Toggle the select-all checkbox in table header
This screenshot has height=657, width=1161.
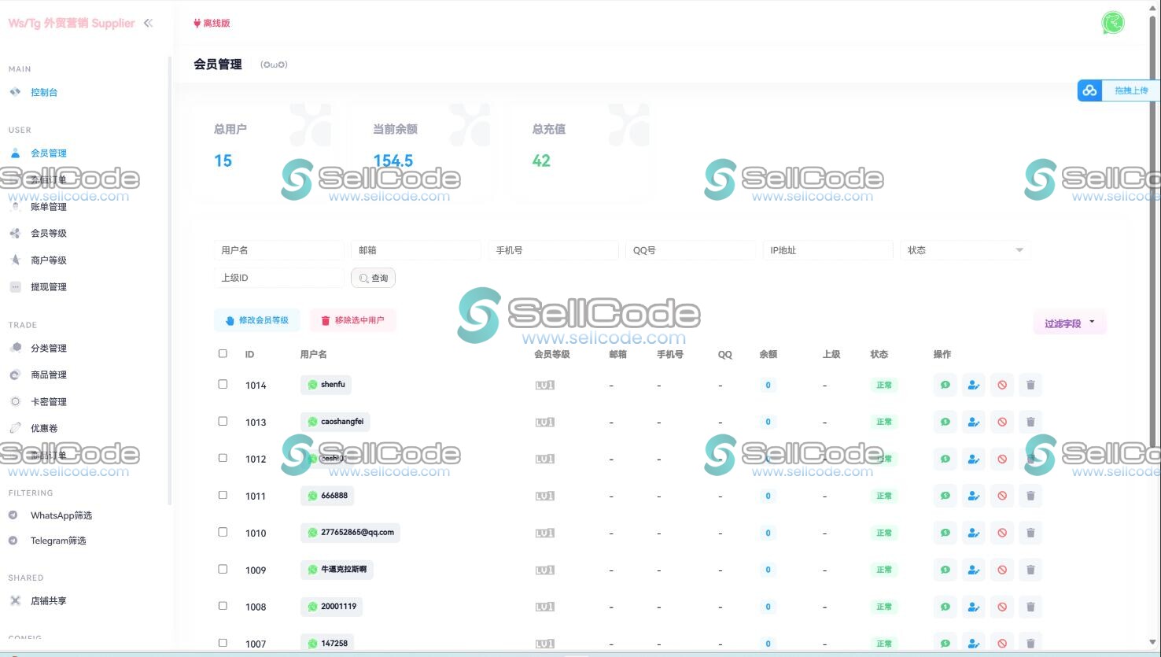point(223,353)
